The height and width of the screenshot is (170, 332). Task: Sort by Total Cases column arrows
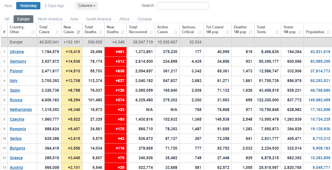coord(57,32)
